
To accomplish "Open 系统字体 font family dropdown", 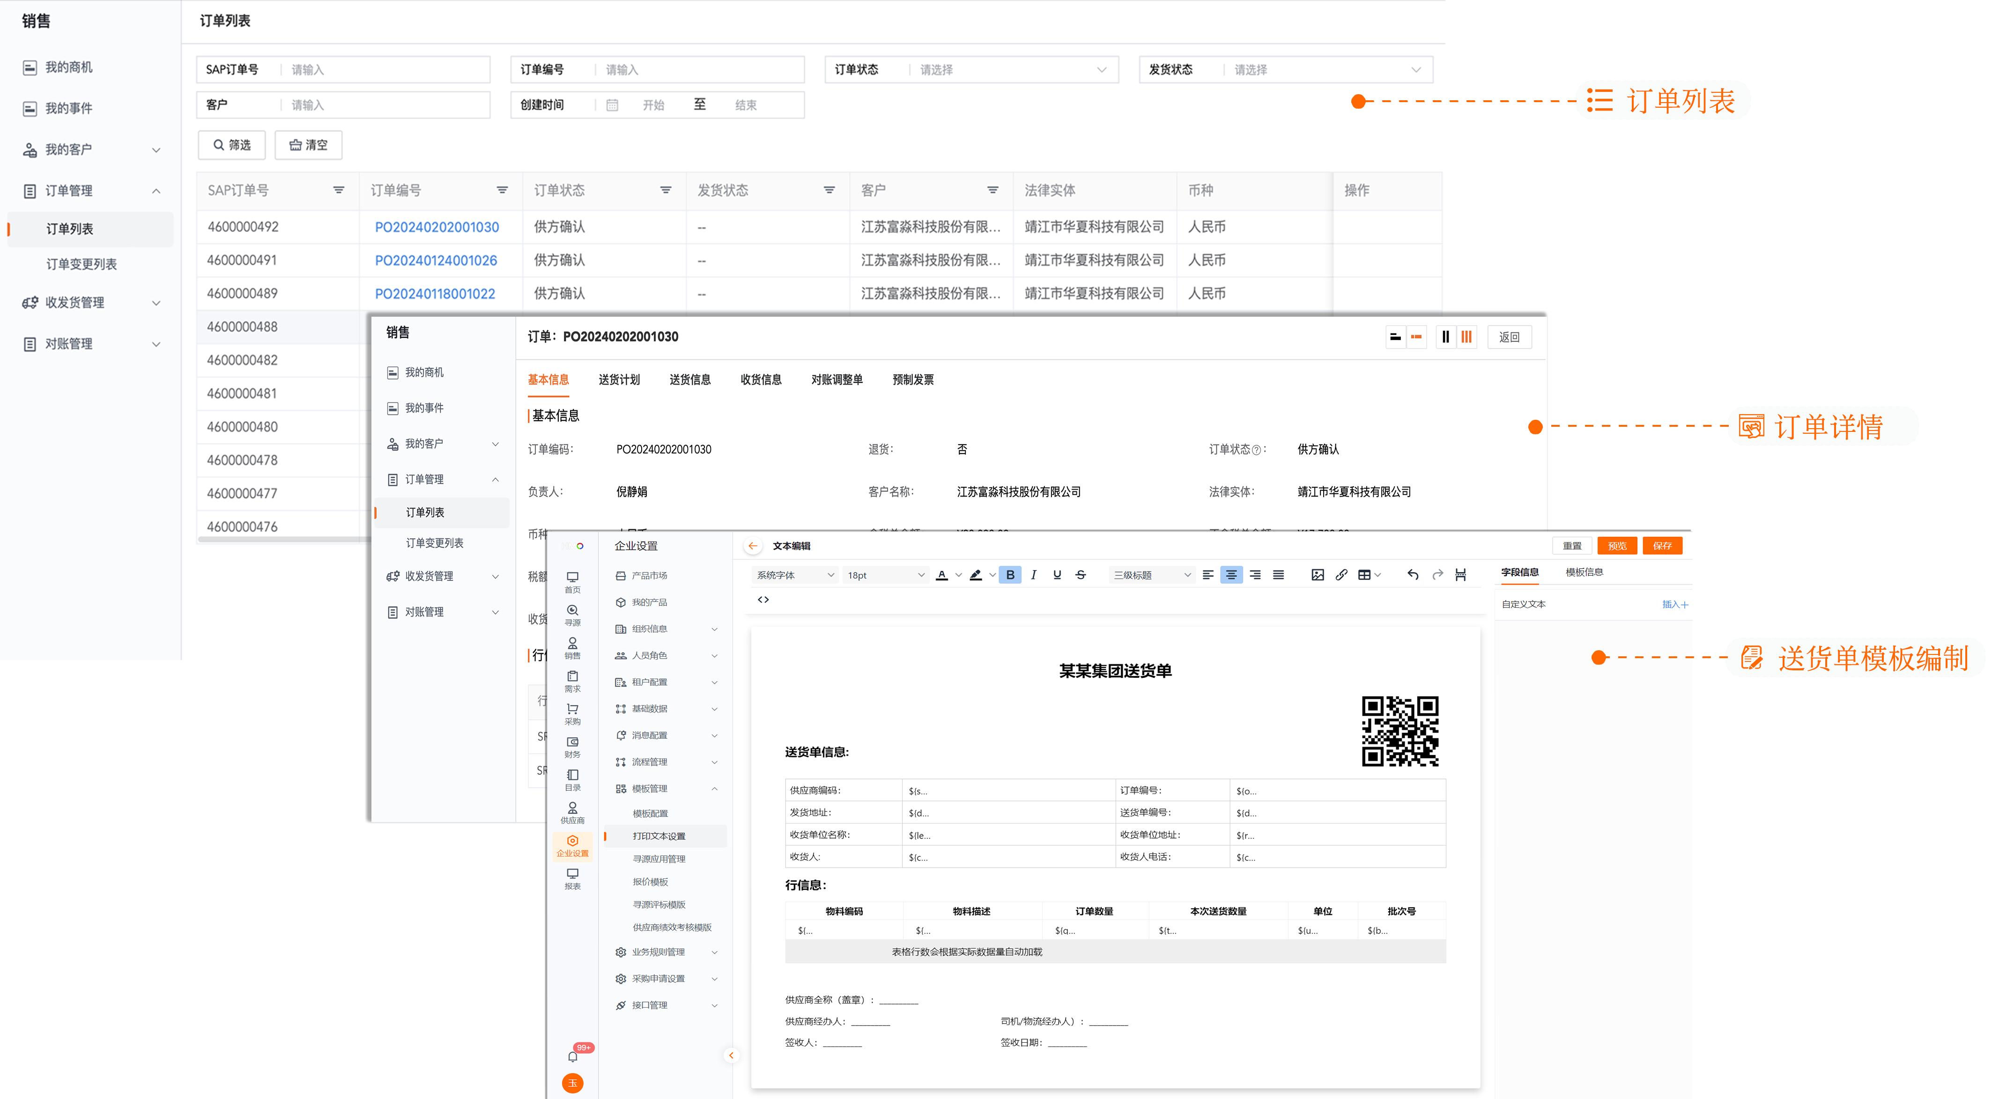I will point(795,575).
